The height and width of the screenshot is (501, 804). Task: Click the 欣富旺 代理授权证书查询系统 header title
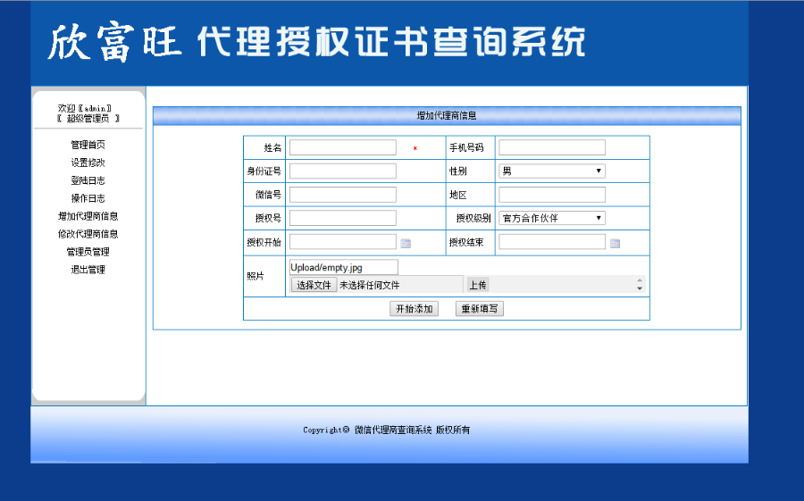(x=316, y=42)
